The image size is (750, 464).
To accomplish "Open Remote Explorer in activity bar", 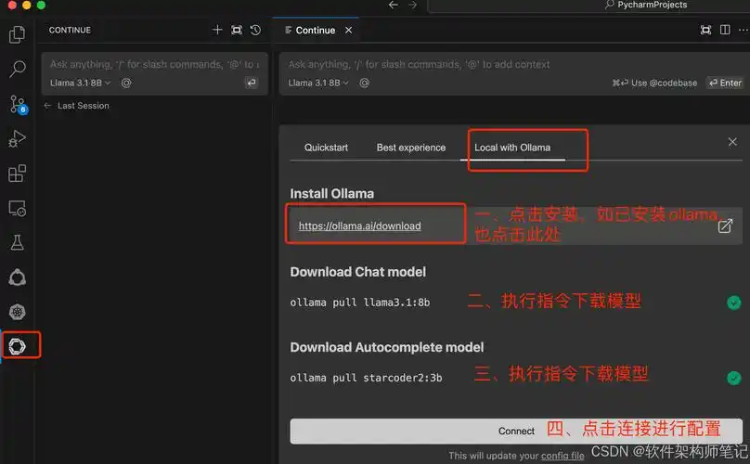I will tap(17, 208).
